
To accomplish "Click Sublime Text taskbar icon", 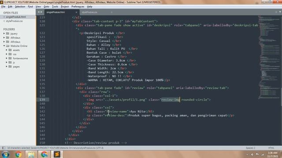I will click(x=57, y=154).
